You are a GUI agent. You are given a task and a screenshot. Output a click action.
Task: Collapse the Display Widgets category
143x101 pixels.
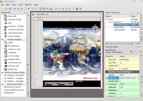point(2,40)
